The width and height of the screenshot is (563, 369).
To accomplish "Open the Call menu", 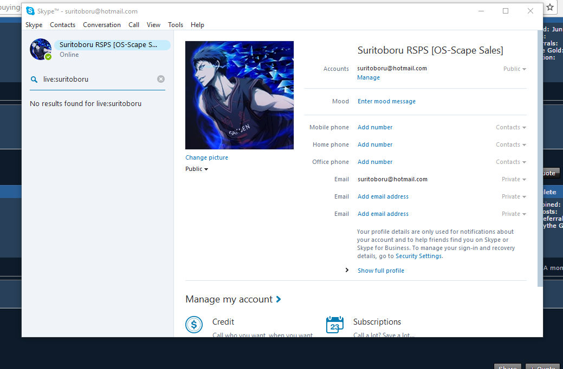I will 134,25.
